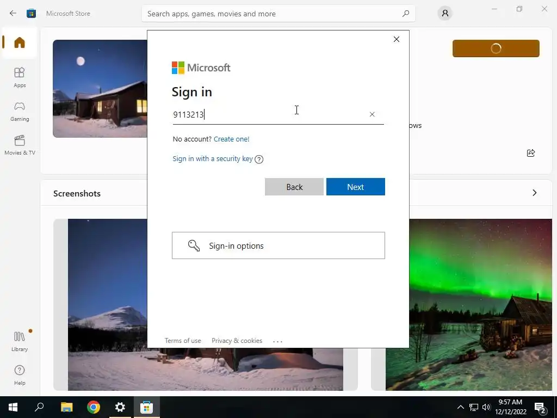Follow the Create one! link
The image size is (557, 418).
click(x=232, y=139)
